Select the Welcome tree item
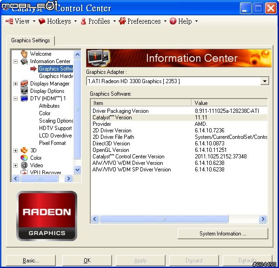The width and height of the screenshot is (279, 268). pyautogui.click(x=41, y=54)
